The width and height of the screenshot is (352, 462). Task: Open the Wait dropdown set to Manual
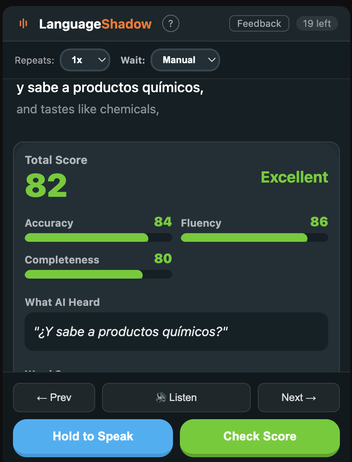click(185, 60)
